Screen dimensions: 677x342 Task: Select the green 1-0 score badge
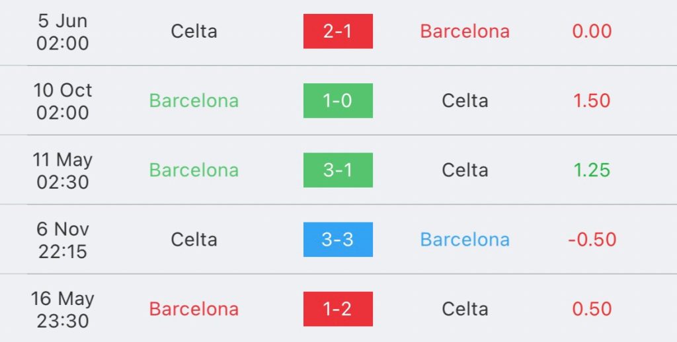tap(338, 100)
